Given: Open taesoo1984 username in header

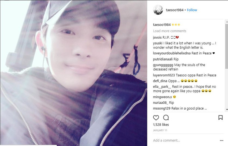Looking at the screenshot, I should click(175, 10).
